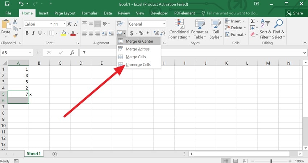Open Conditional Formatting menu
Screen dimensions: 308x163
pyautogui.click(x=179, y=29)
